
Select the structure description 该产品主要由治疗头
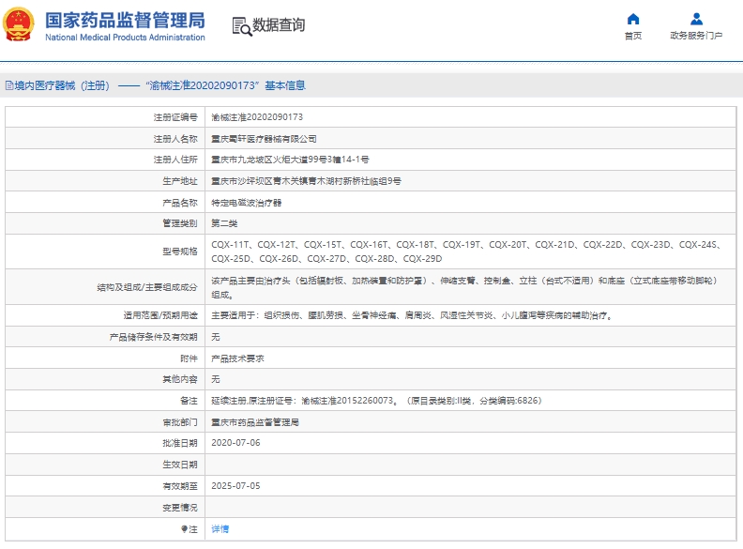(x=464, y=287)
